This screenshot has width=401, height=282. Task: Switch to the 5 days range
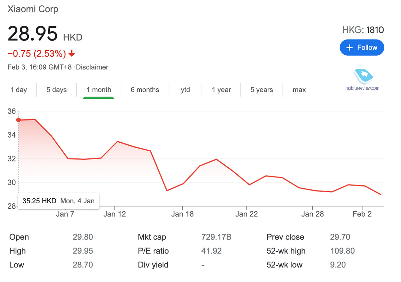pyautogui.click(x=56, y=90)
